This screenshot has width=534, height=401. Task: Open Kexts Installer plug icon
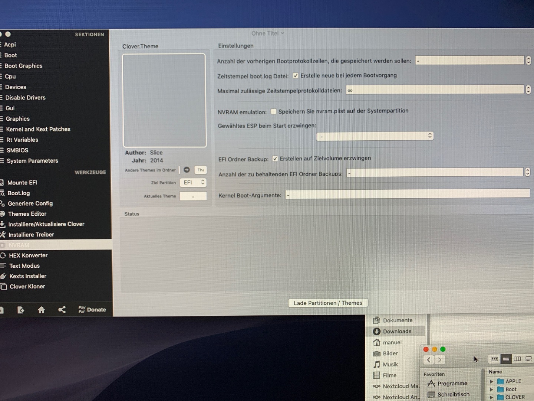(3, 276)
